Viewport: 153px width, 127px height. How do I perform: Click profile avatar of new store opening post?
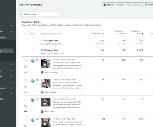coord(33,120)
